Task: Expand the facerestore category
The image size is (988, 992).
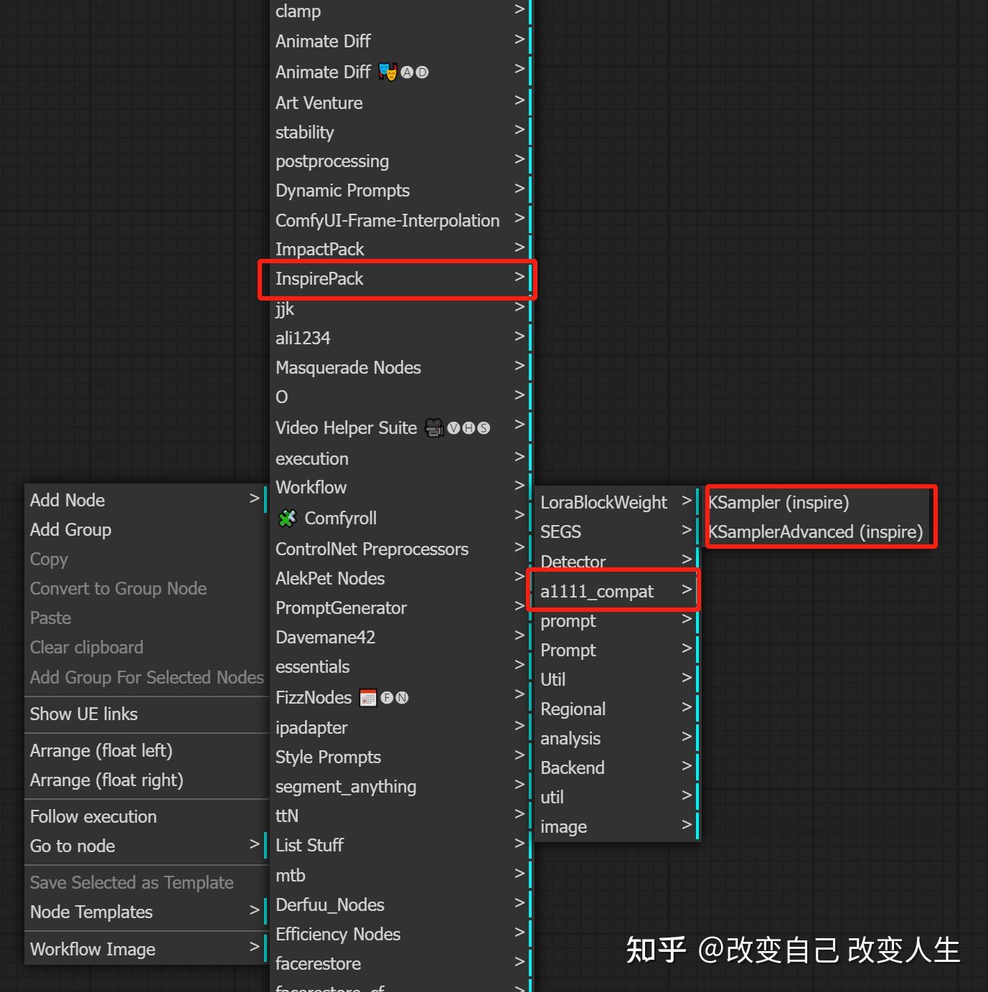Action: pyautogui.click(x=401, y=963)
